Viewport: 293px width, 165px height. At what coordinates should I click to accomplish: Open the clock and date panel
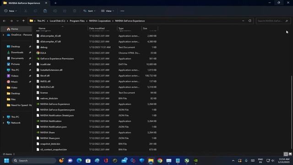[x=284, y=160]
